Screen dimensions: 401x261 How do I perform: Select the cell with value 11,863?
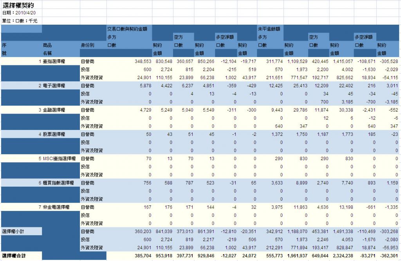click(300, 207)
